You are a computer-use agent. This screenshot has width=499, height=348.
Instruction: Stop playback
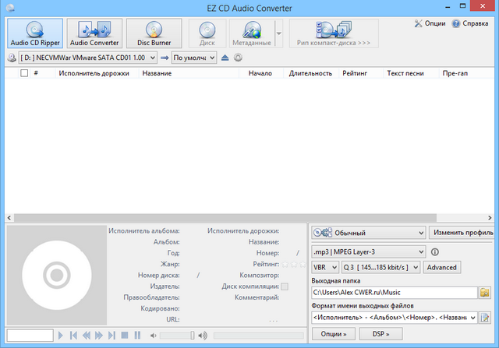pyautogui.click(x=125, y=336)
